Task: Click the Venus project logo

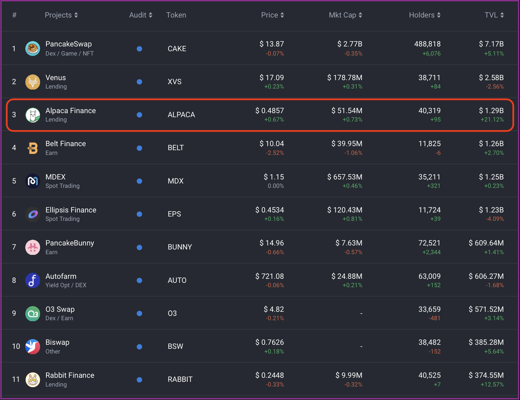Action: click(32, 82)
